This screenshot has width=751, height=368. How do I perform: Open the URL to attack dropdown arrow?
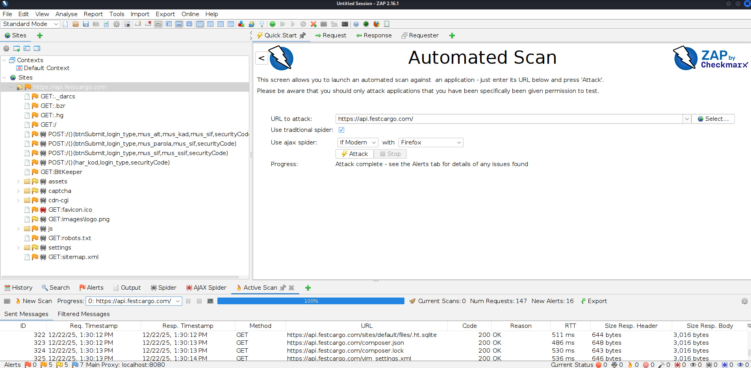click(687, 119)
